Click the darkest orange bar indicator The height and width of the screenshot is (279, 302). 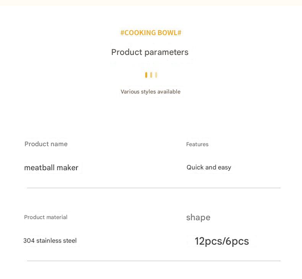[x=146, y=75]
